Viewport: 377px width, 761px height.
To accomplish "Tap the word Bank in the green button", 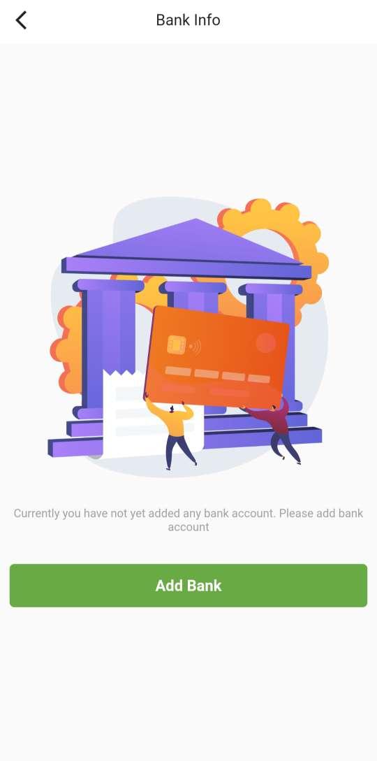I will coord(205,586).
